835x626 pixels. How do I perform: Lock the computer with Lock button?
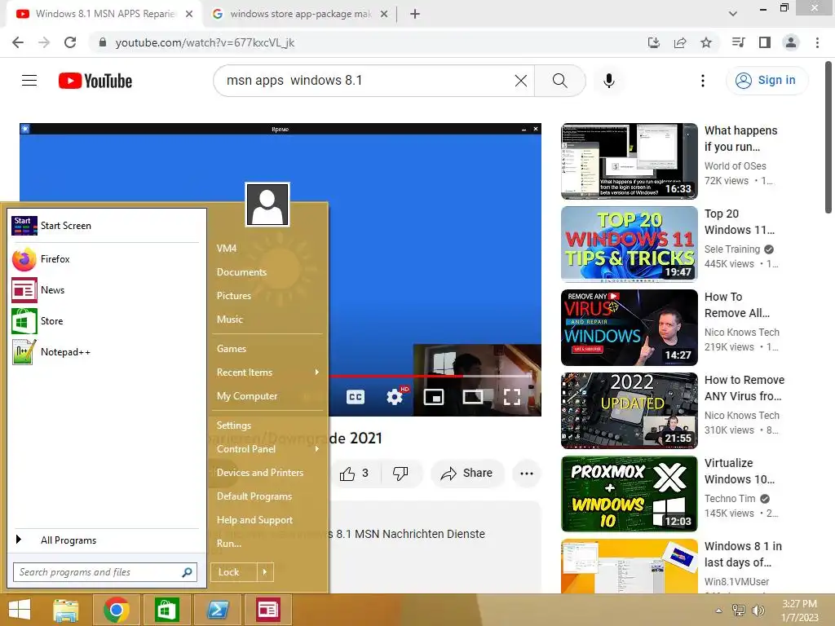point(234,572)
